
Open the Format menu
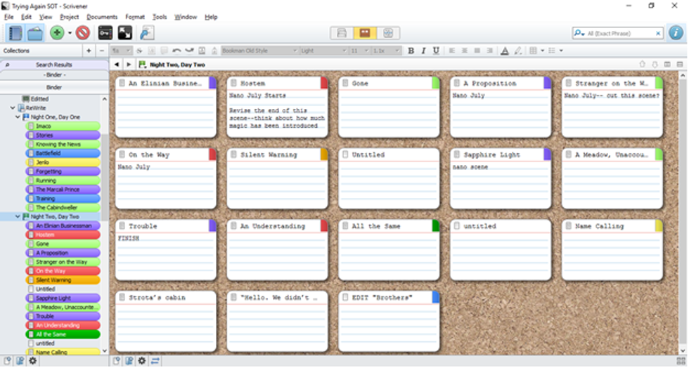tap(135, 17)
